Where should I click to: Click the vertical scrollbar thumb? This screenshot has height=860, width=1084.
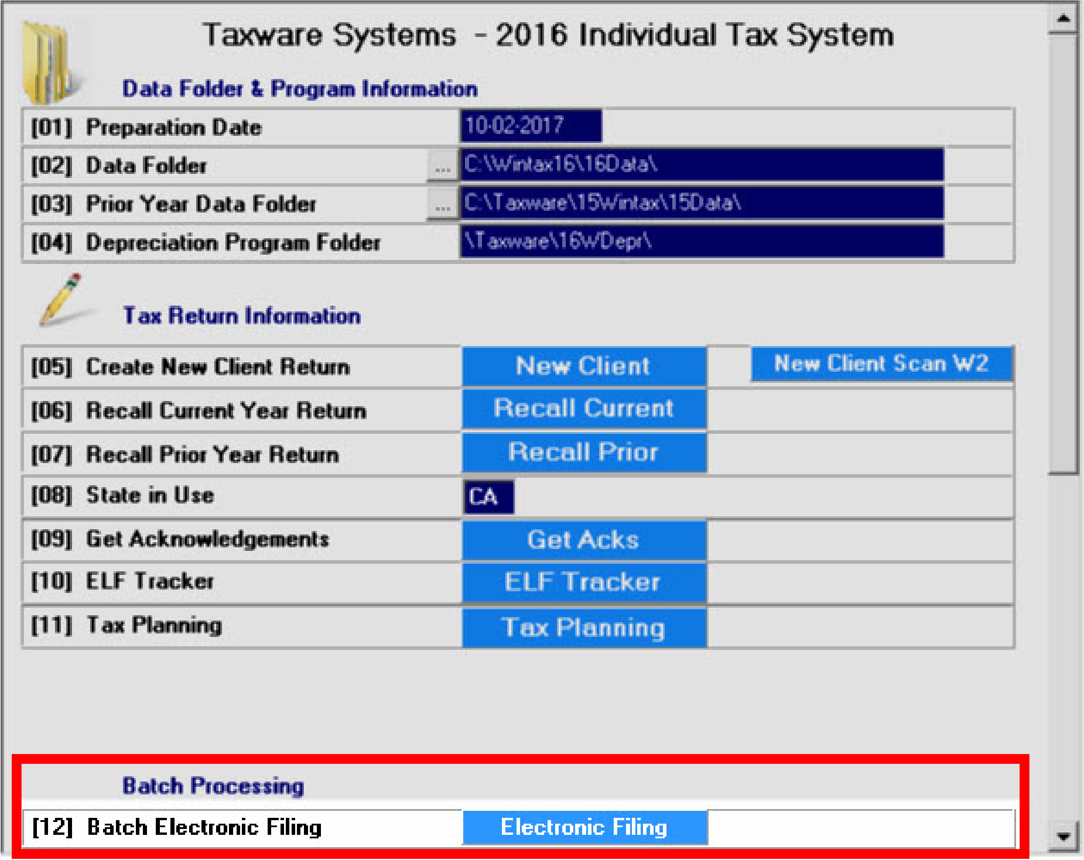pyautogui.click(x=1063, y=254)
